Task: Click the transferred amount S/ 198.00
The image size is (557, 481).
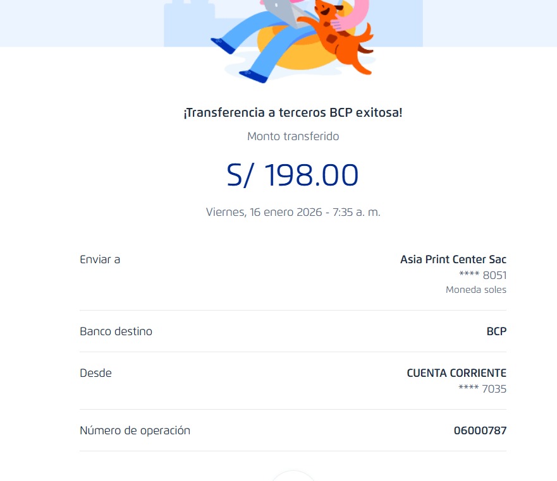Action: tap(293, 175)
